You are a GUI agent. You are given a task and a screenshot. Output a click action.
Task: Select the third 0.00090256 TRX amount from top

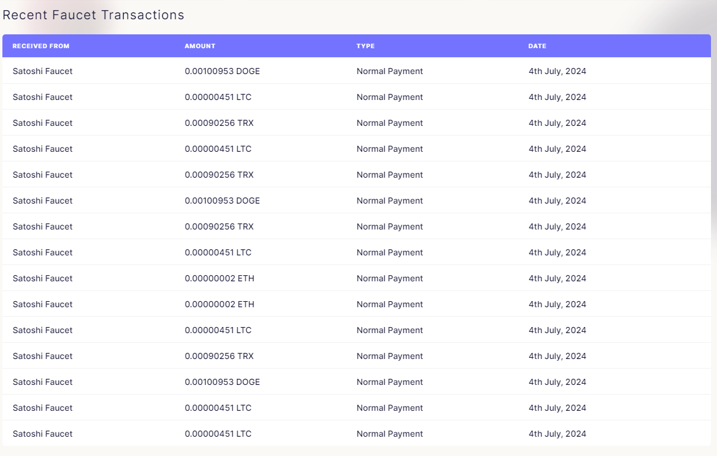tap(219, 226)
